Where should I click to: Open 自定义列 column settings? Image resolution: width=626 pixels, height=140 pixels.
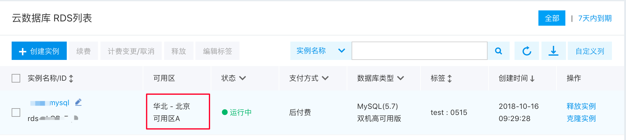(590, 51)
